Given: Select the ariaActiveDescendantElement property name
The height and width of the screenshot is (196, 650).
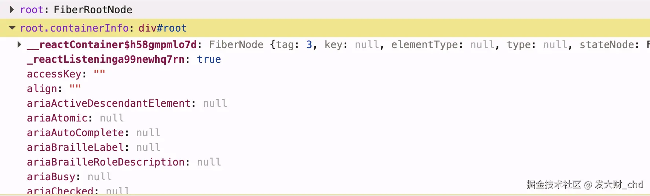Looking at the screenshot, I should point(109,104).
